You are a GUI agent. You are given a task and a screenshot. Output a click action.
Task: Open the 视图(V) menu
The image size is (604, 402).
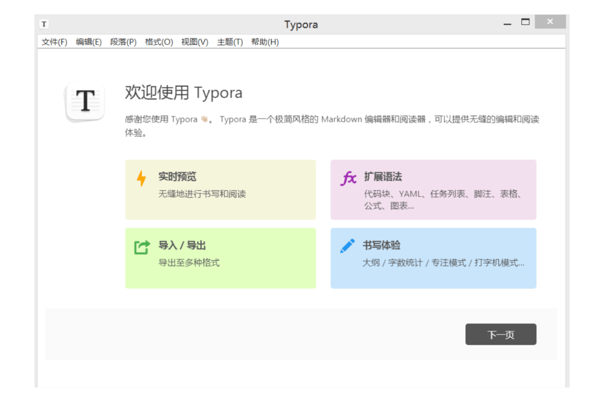coord(194,42)
